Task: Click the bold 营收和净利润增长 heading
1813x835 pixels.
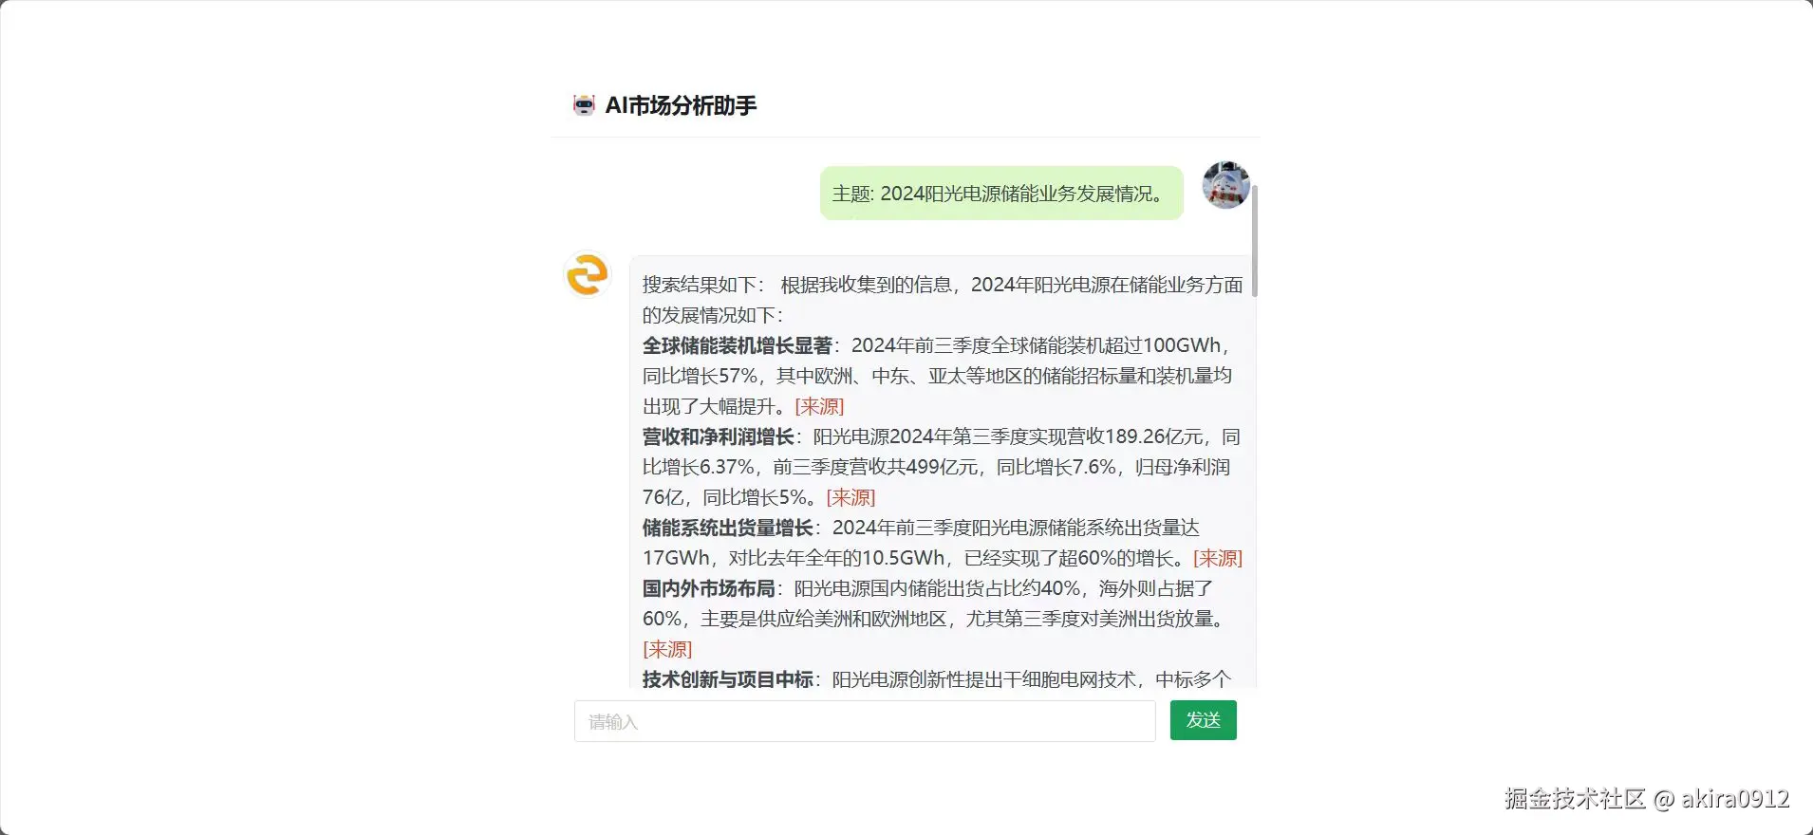Action: click(718, 436)
